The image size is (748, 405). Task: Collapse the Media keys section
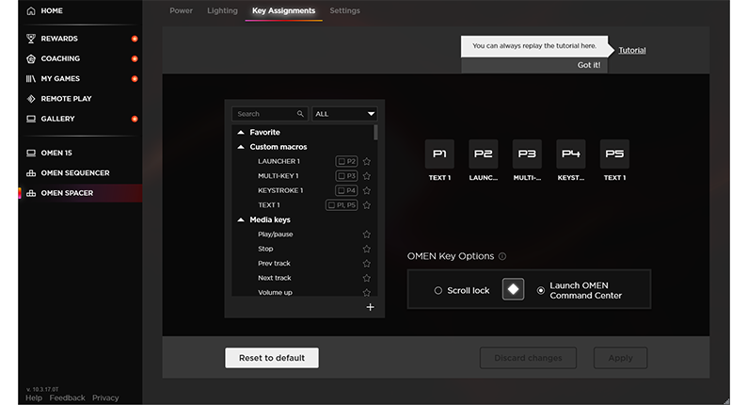pos(241,219)
